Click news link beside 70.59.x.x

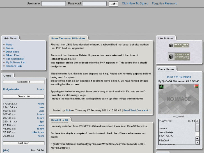(x=41, y=136)
